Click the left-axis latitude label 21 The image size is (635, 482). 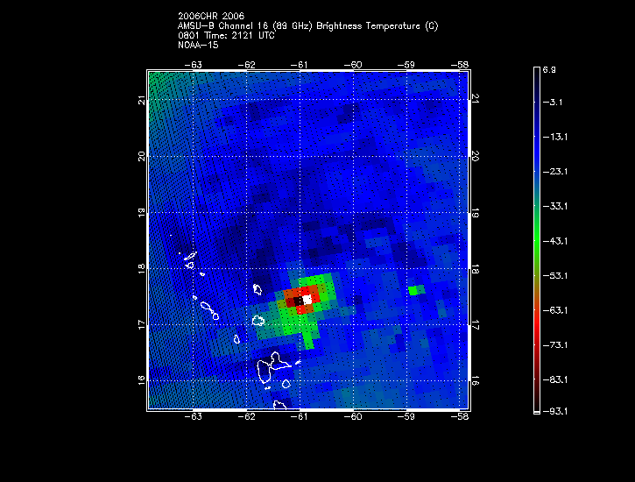pos(141,100)
